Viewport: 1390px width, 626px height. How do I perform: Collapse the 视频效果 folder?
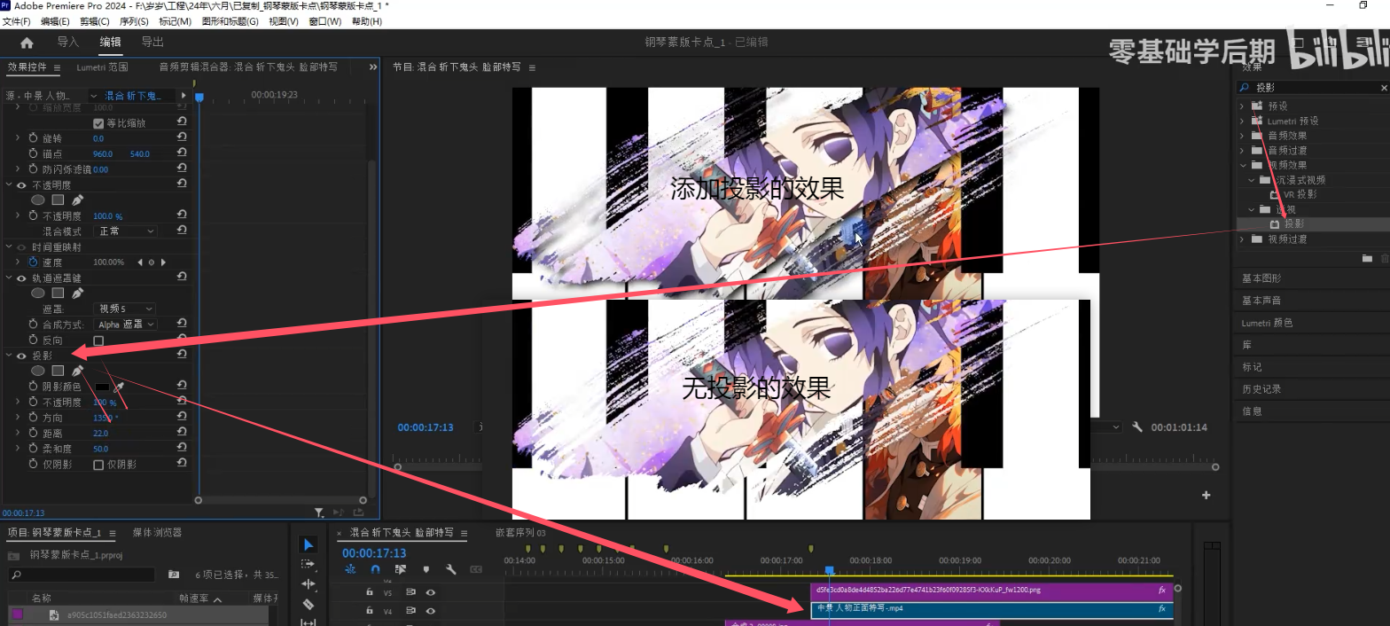coord(1242,165)
